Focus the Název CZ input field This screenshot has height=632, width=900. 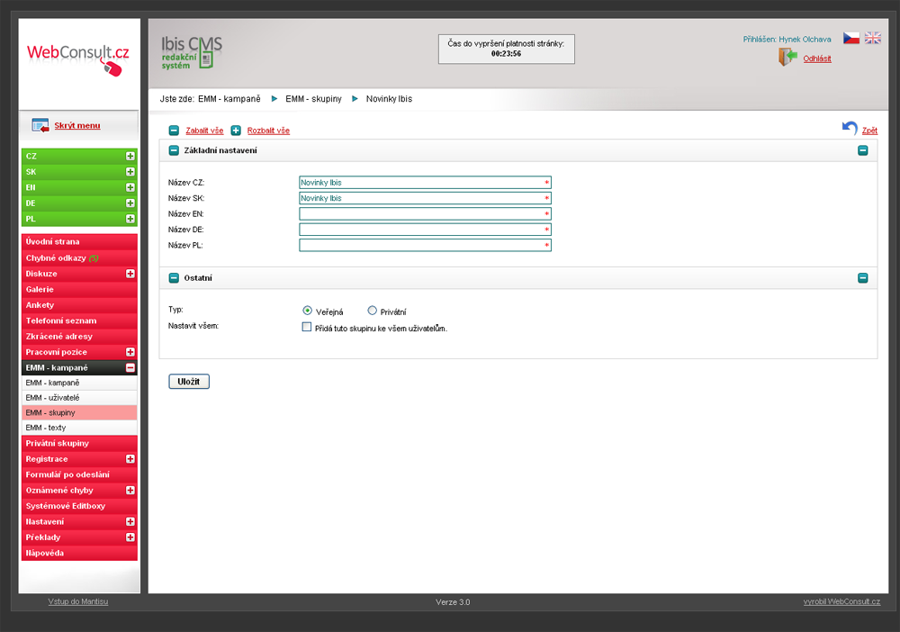(426, 183)
